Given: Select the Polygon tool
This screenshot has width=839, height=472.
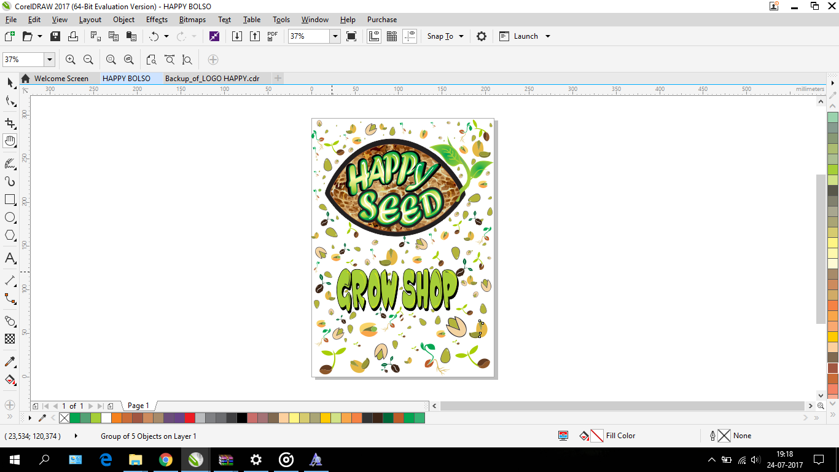Looking at the screenshot, I should click(x=10, y=235).
